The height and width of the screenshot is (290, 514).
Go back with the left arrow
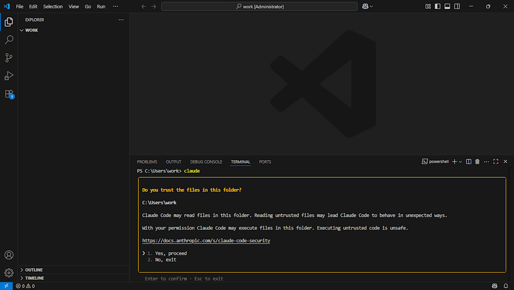144,6
